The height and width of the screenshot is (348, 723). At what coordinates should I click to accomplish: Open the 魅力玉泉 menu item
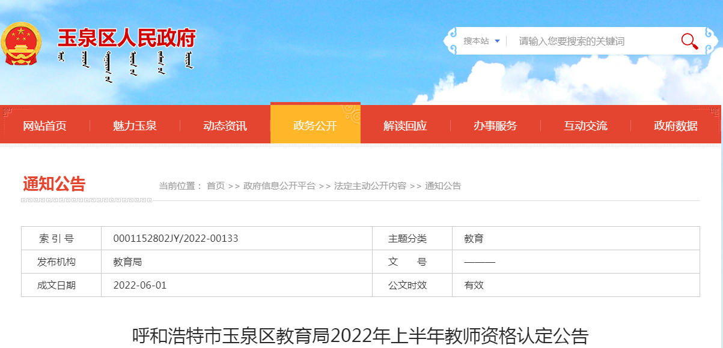point(135,126)
